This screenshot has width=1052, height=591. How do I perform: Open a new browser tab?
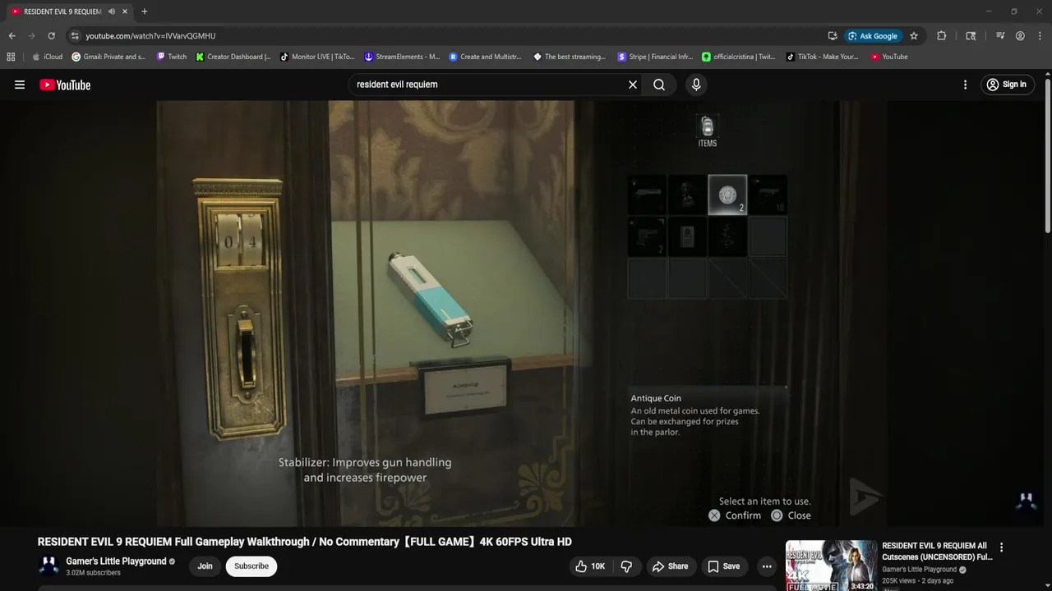145,11
